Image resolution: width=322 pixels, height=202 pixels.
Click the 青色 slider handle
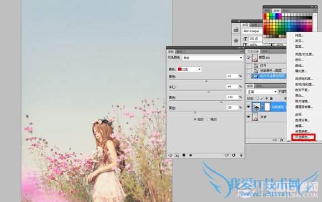point(206,81)
